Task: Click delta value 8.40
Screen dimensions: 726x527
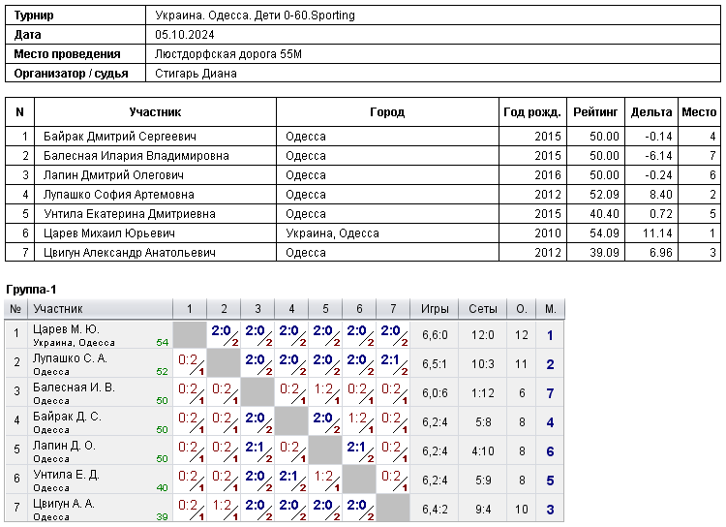Action: pos(661,195)
